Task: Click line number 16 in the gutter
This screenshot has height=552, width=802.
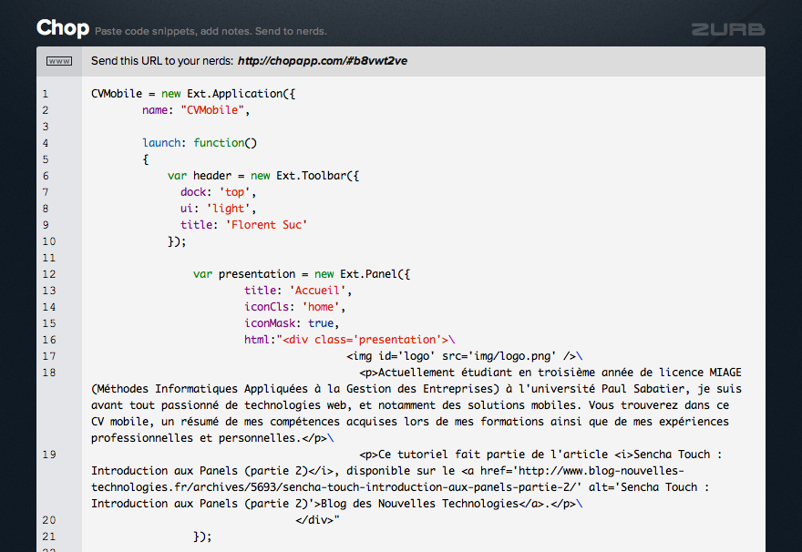Action: point(48,340)
